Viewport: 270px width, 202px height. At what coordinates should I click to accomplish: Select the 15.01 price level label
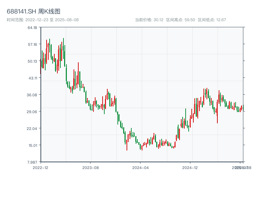32,145
